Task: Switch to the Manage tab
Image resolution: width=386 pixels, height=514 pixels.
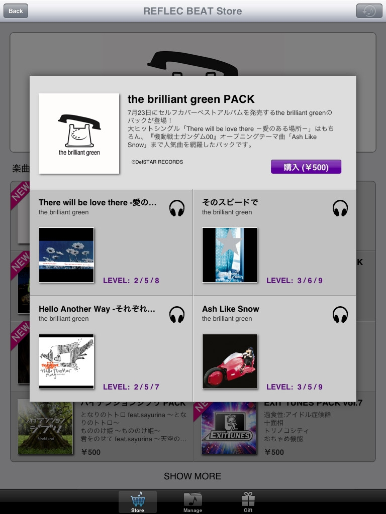Action: click(x=192, y=502)
